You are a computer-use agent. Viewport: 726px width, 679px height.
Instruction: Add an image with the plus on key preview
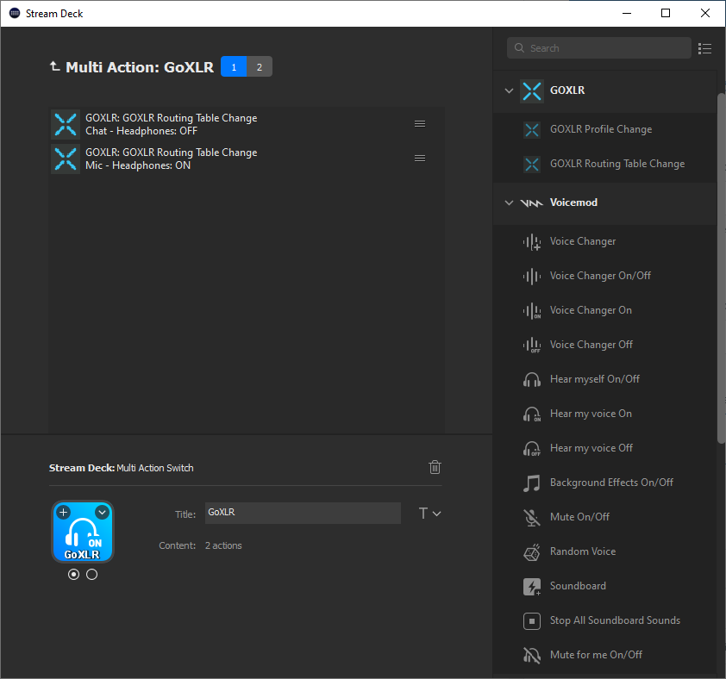(x=64, y=513)
